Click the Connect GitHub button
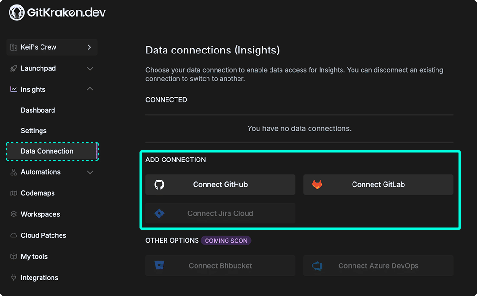The image size is (477, 296). pyautogui.click(x=220, y=184)
